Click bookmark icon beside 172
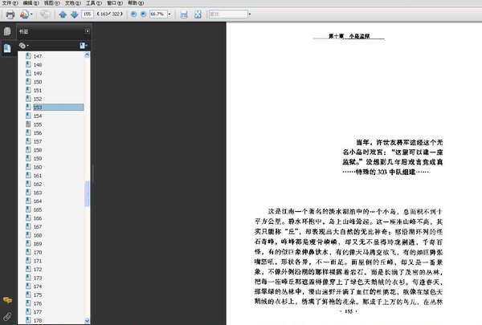The image size is (482, 325). pos(28,269)
